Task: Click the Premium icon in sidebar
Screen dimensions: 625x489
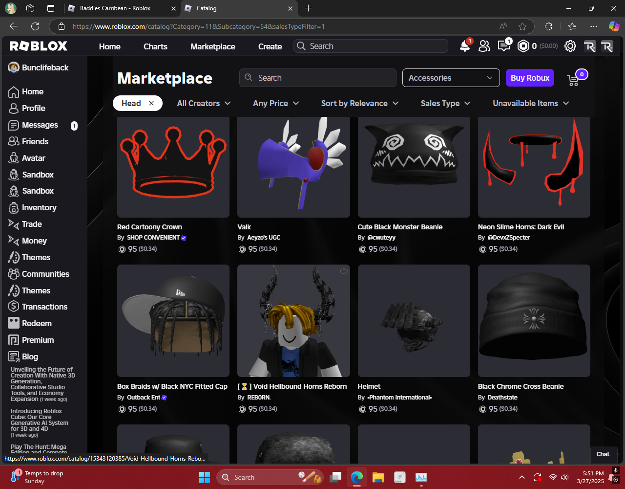Action: (14, 340)
